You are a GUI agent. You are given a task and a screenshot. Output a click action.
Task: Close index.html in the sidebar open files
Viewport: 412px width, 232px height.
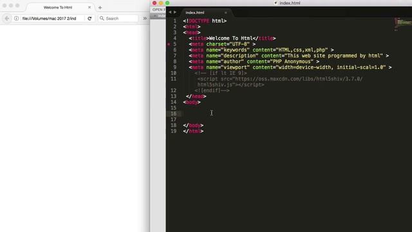tap(154, 15)
